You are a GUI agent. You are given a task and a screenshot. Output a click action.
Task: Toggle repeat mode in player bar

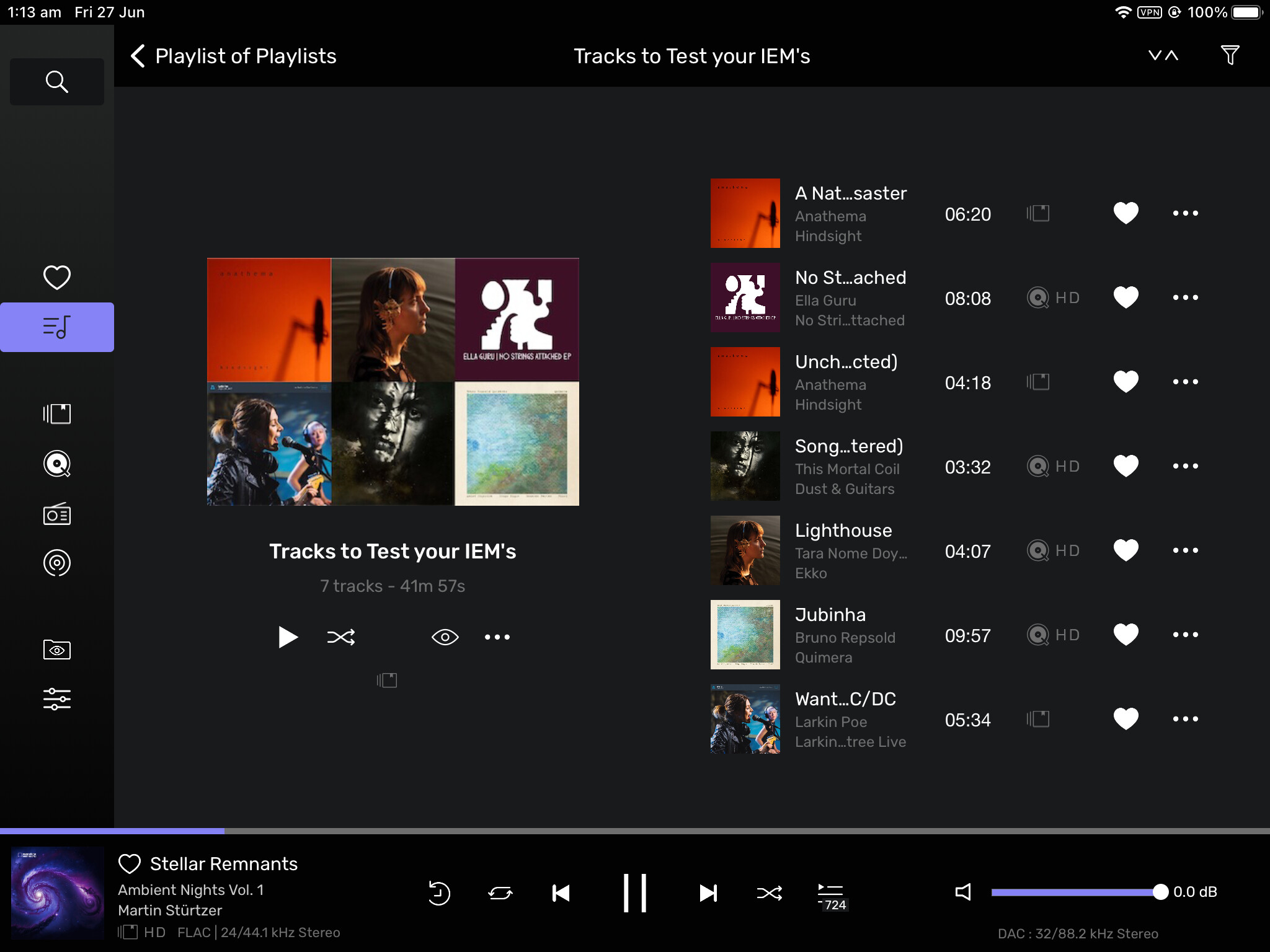click(500, 892)
